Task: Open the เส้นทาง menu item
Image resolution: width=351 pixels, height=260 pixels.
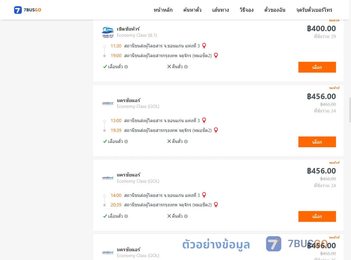Action: (x=220, y=10)
